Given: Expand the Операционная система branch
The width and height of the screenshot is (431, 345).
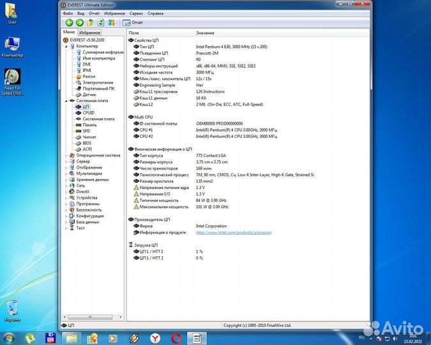Looking at the screenshot, I should point(66,155).
